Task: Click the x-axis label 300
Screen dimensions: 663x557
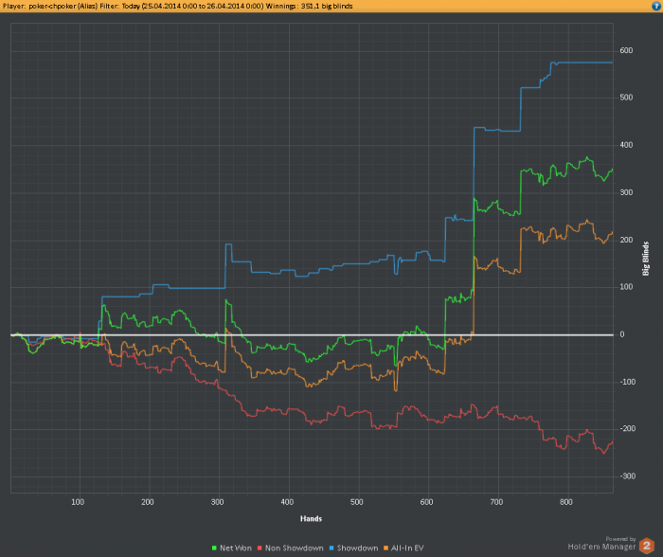Action: 217,502
